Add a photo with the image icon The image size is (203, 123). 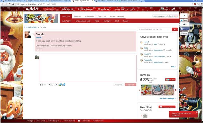(x=60, y=85)
